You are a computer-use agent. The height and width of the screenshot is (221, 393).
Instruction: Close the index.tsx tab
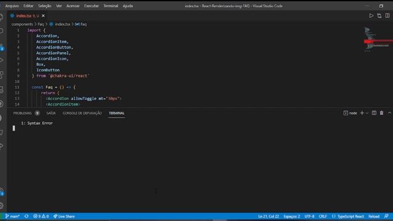[43, 16]
